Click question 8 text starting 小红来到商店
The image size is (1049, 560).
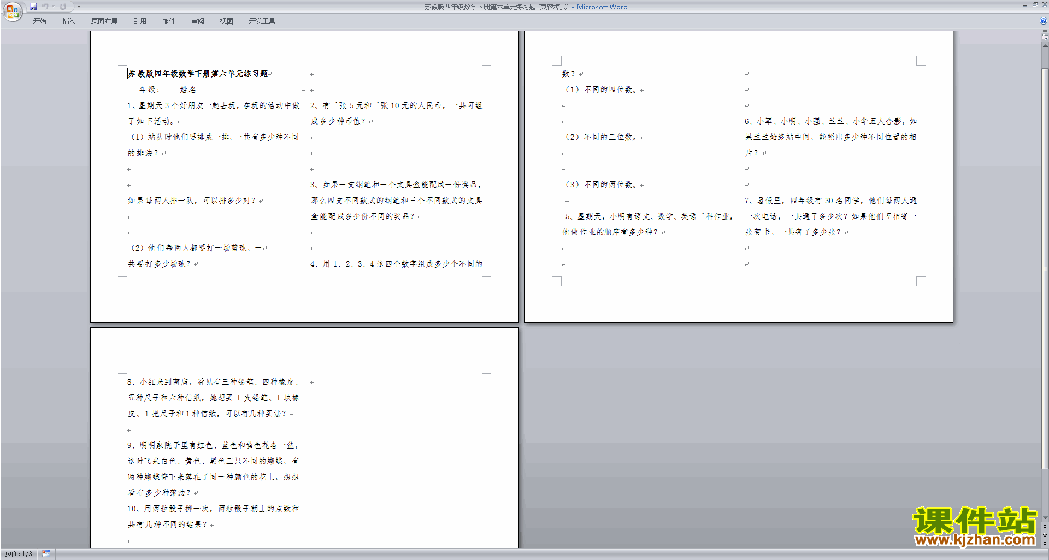pyautogui.click(x=214, y=398)
